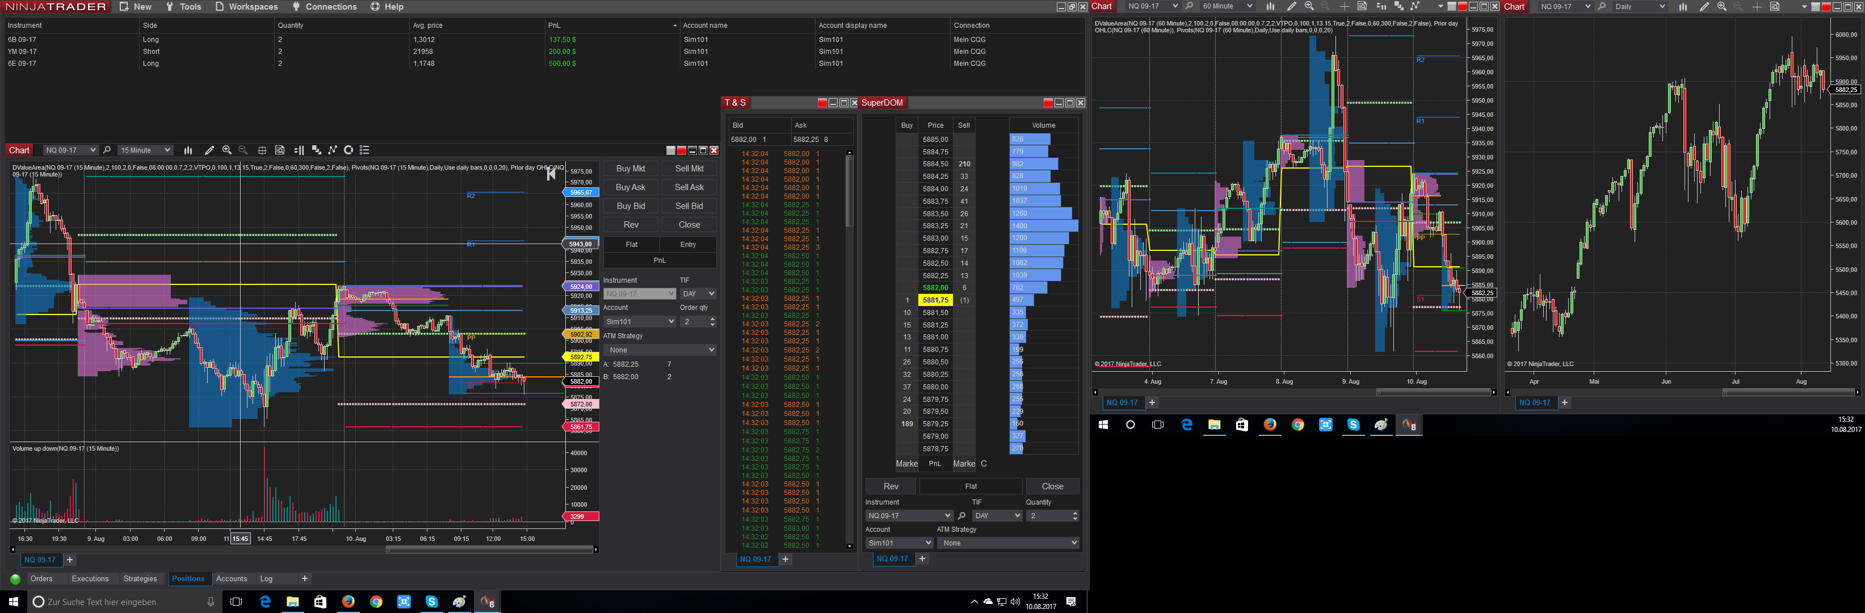Screen dimensions: 1865x613
Task: Click the green connection status indicator
Action: [15, 579]
